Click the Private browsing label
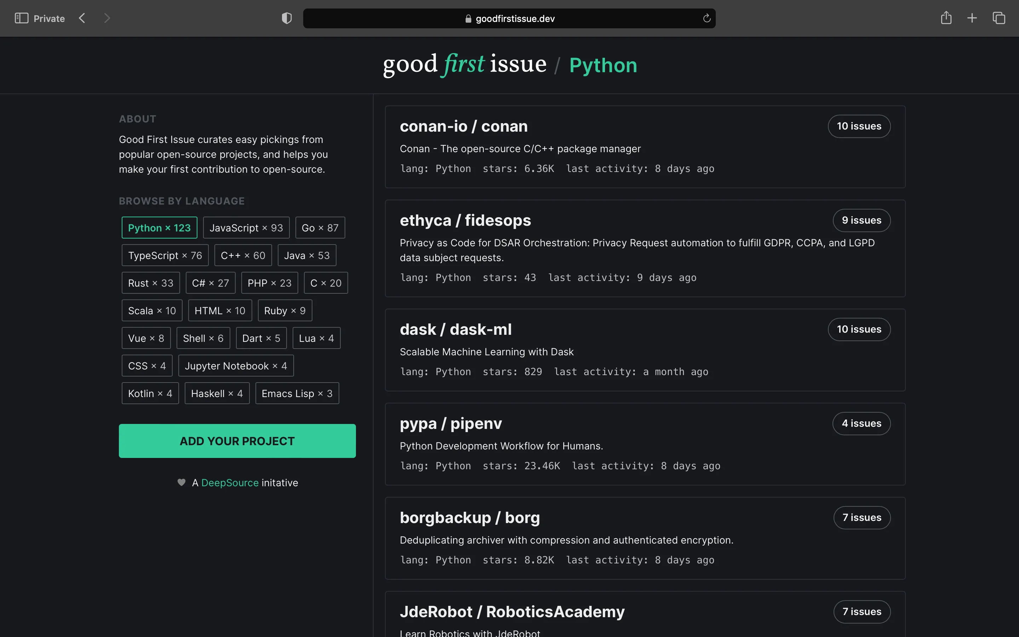The width and height of the screenshot is (1019, 637). pyautogui.click(x=49, y=18)
